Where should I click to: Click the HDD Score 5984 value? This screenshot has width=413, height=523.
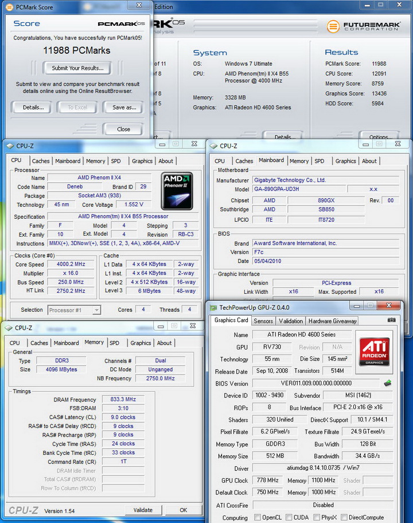tap(377, 104)
